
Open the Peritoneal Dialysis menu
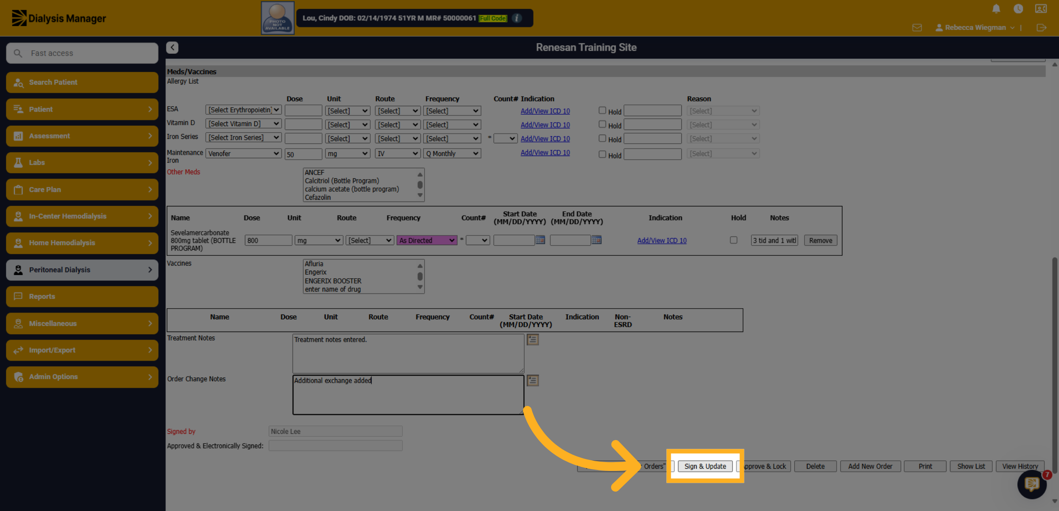[x=82, y=270]
